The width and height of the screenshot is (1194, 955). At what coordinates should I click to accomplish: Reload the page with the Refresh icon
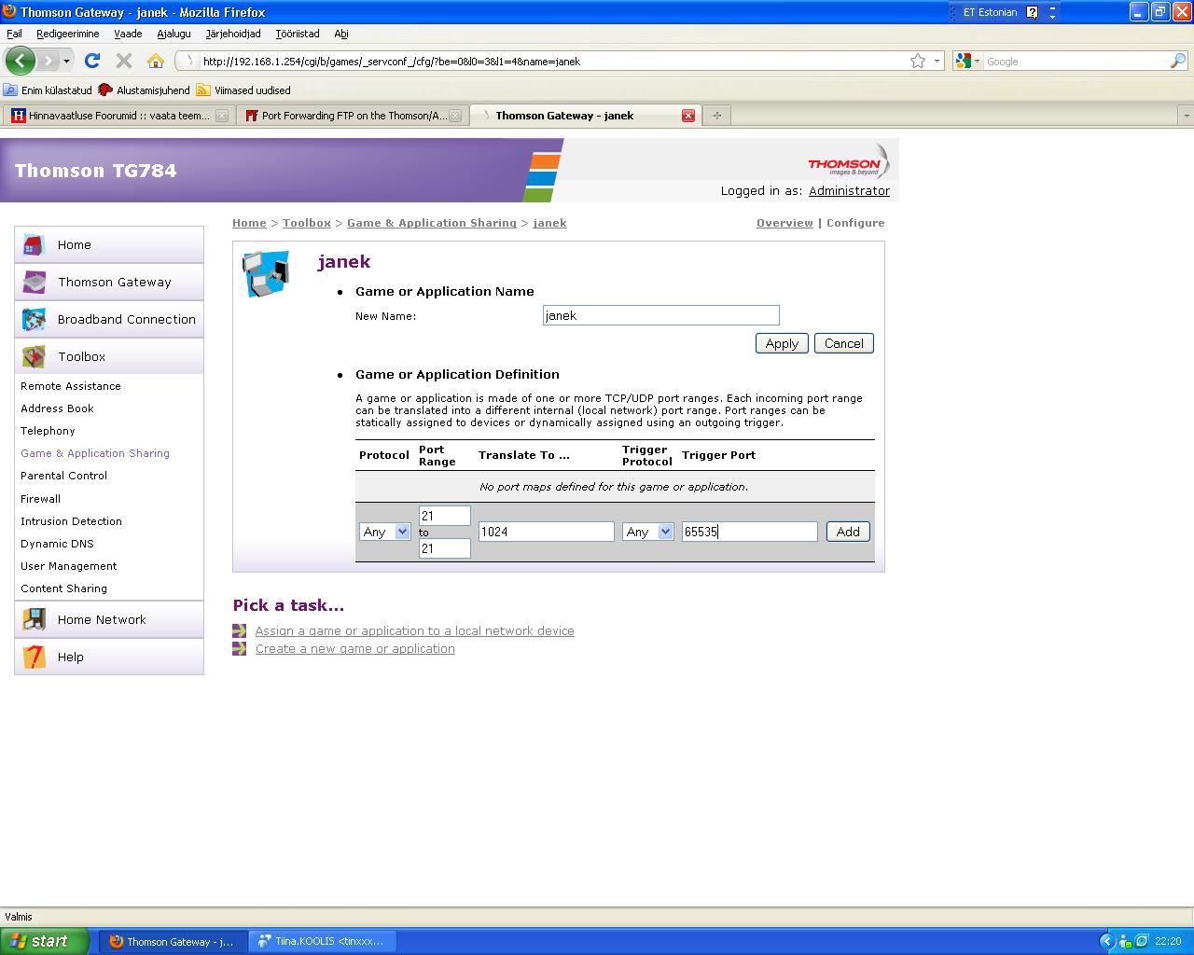(91, 61)
